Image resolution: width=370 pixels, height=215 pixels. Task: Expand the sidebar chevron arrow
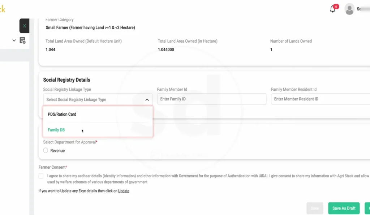(14, 40)
